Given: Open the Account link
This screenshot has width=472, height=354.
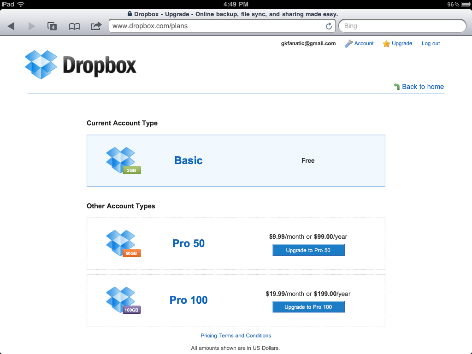Looking at the screenshot, I should pyautogui.click(x=364, y=43).
